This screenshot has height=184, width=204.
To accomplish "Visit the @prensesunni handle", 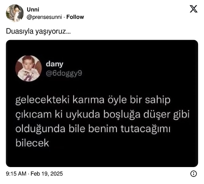I will pos(44,17).
